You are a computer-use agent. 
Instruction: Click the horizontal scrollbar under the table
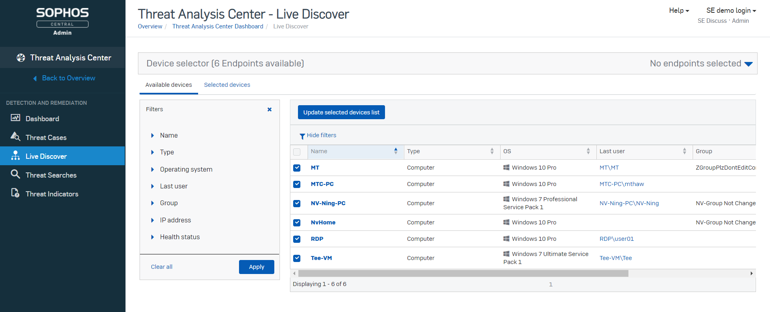click(463, 274)
